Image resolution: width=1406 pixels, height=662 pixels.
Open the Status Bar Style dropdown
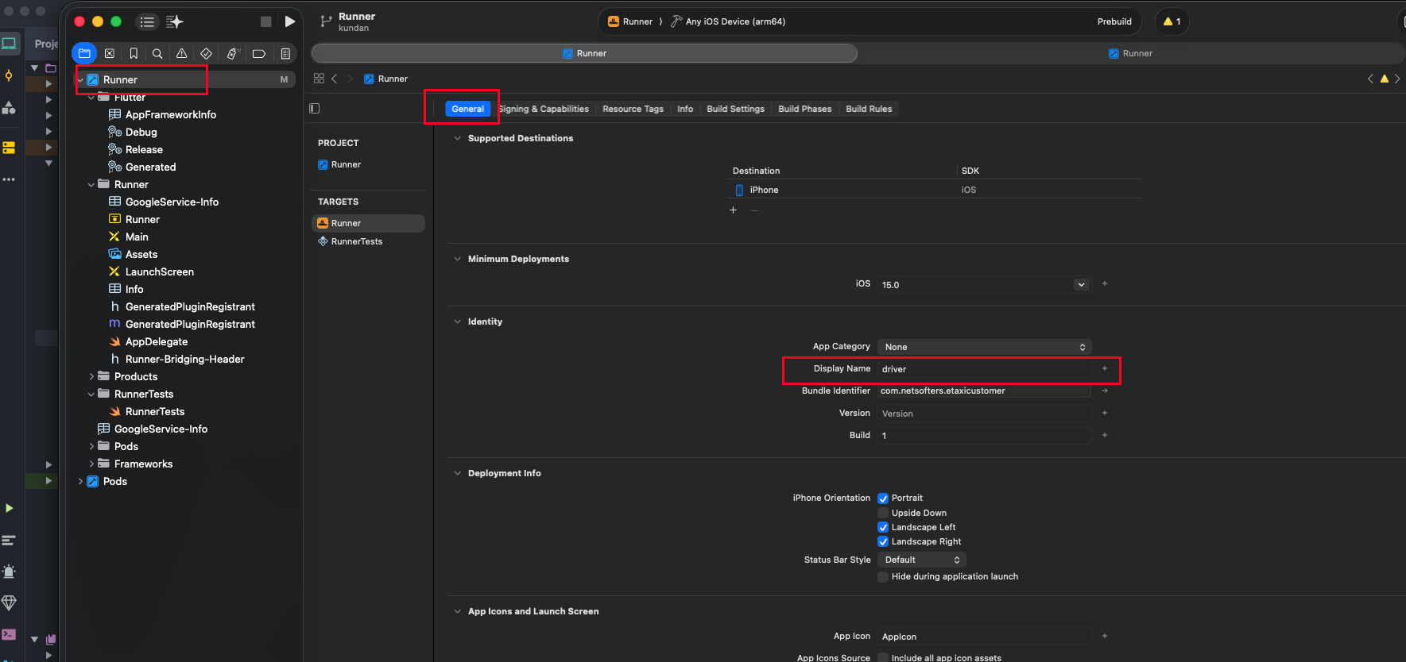pyautogui.click(x=922, y=560)
